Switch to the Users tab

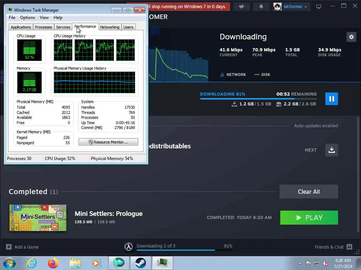tap(128, 27)
